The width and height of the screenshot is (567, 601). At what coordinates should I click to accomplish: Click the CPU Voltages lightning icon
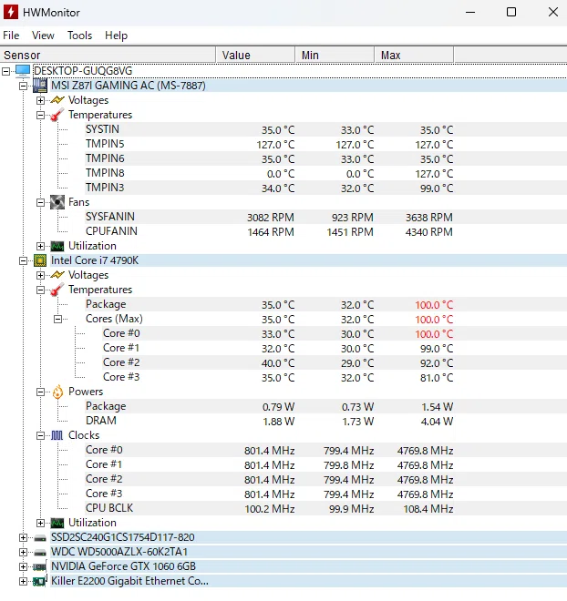pyautogui.click(x=57, y=275)
